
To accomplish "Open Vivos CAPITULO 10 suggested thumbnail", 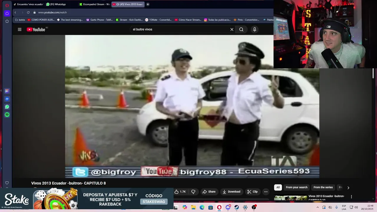I will click(291, 198).
